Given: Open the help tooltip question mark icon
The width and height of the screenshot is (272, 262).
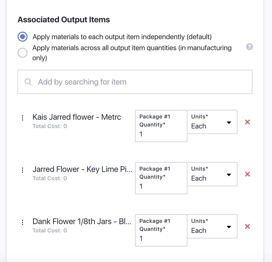Looking at the screenshot, I should (x=249, y=47).
